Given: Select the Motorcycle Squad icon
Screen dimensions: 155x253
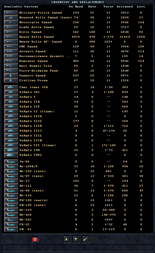Looking at the screenshot, I should (x=11, y=22).
